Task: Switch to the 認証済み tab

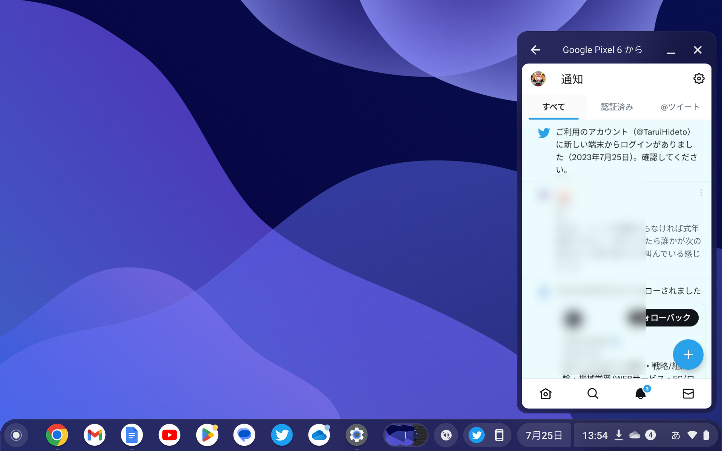Action: click(616, 107)
